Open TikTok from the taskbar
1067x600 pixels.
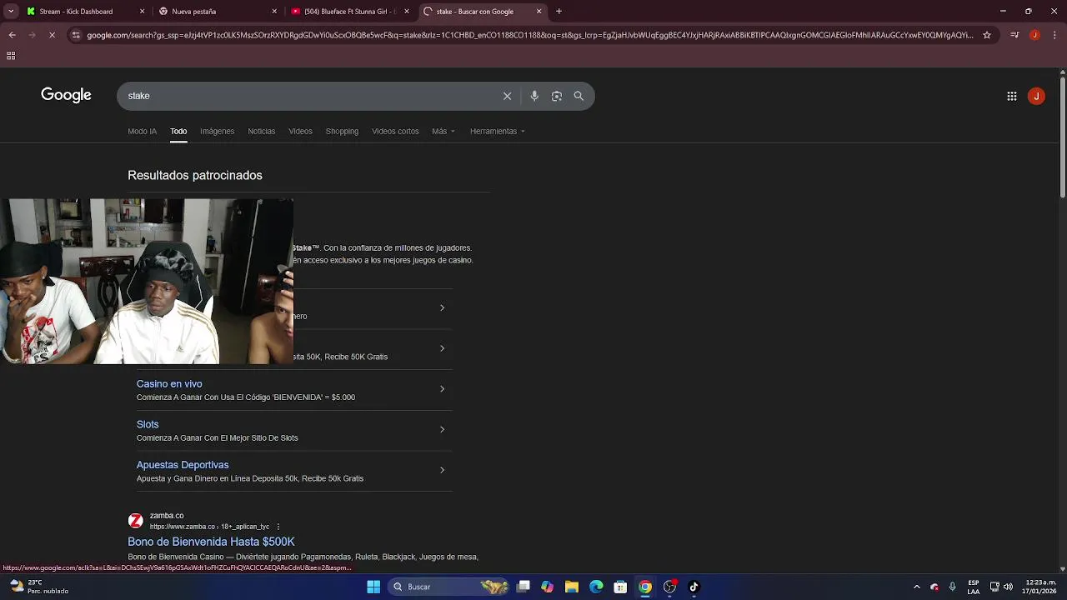[694, 587]
